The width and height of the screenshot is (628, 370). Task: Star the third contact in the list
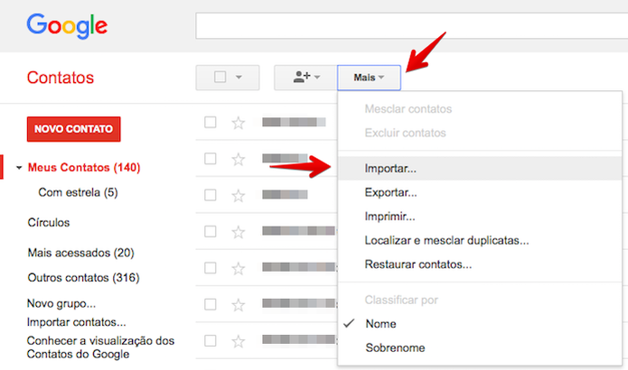pyautogui.click(x=239, y=196)
